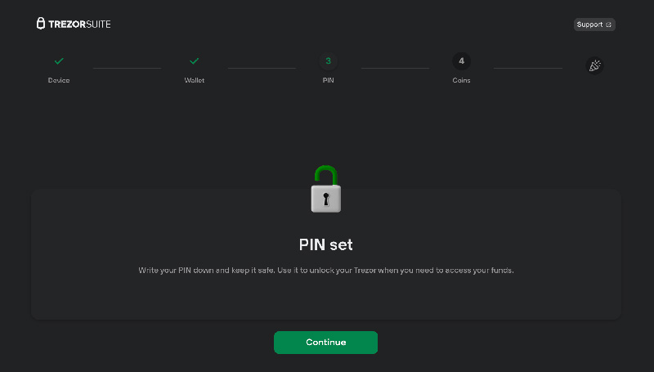Click the PIN set heading
The image size is (654, 372).
click(325, 244)
